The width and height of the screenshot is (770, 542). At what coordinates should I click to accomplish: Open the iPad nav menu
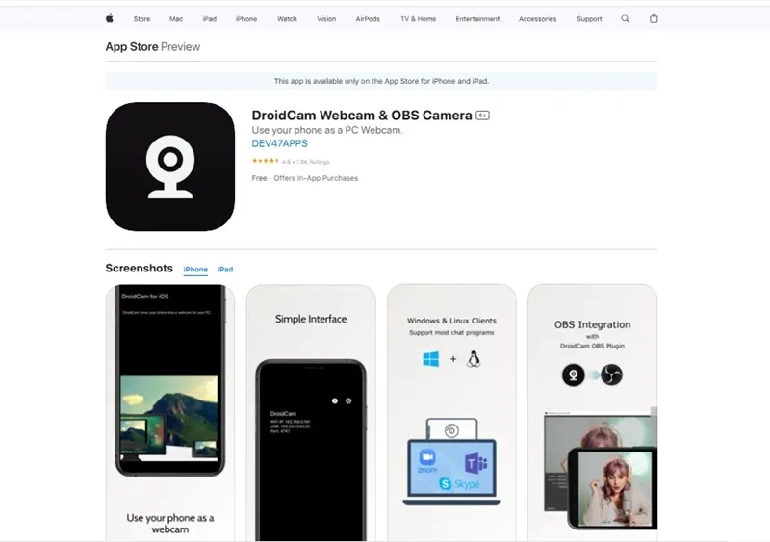[x=210, y=19]
